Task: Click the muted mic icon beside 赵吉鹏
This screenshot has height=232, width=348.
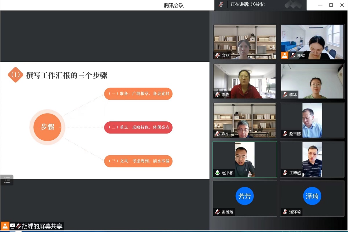Action: tap(285, 134)
